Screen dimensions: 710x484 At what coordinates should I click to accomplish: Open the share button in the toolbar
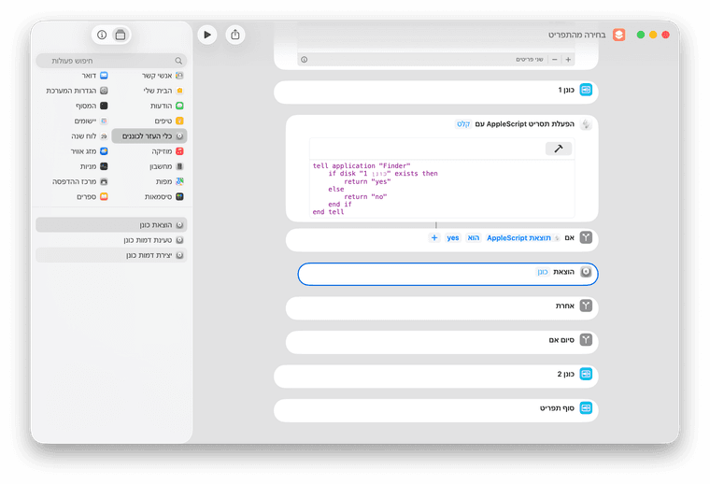point(235,35)
